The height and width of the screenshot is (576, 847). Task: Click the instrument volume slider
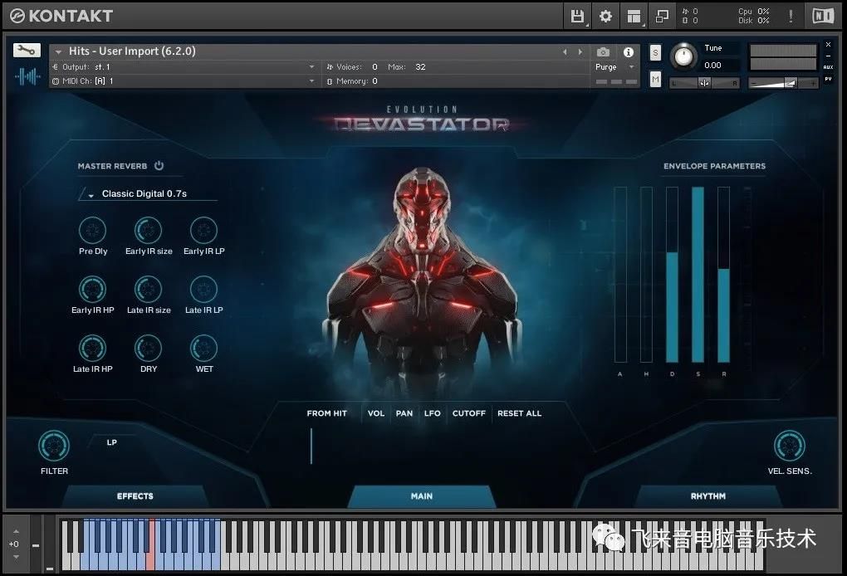coord(783,83)
